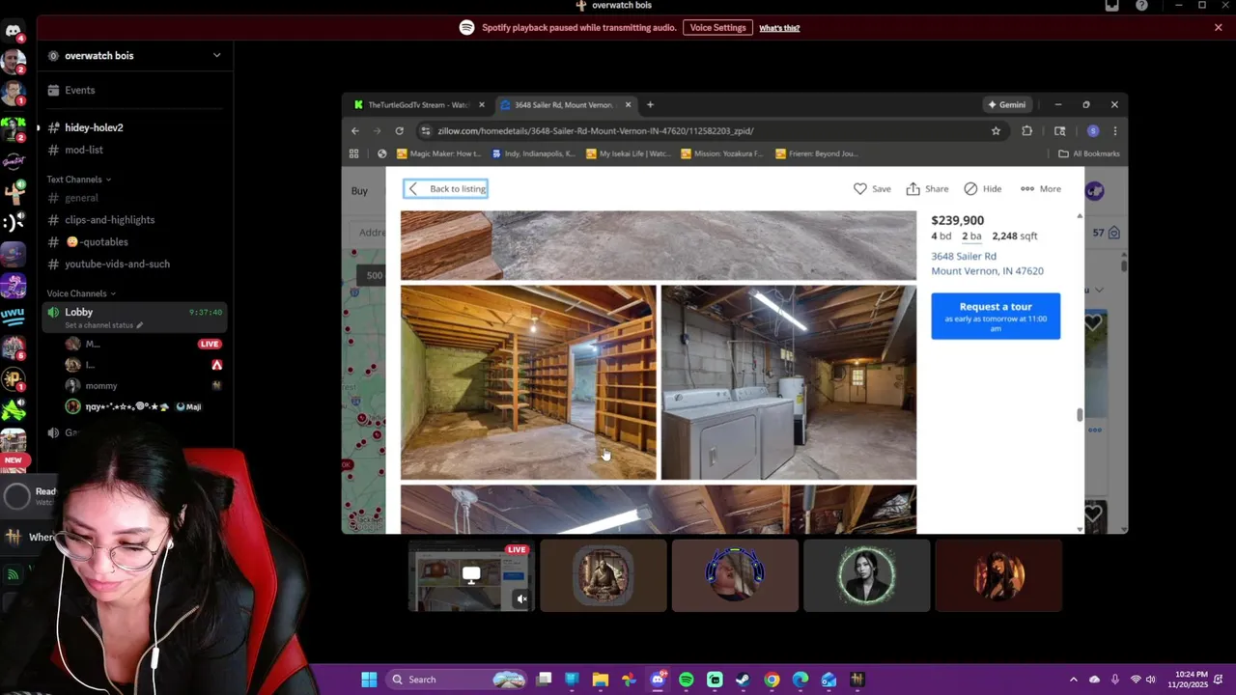
Task: Click the taskbar Search box
Action: (x=459, y=680)
